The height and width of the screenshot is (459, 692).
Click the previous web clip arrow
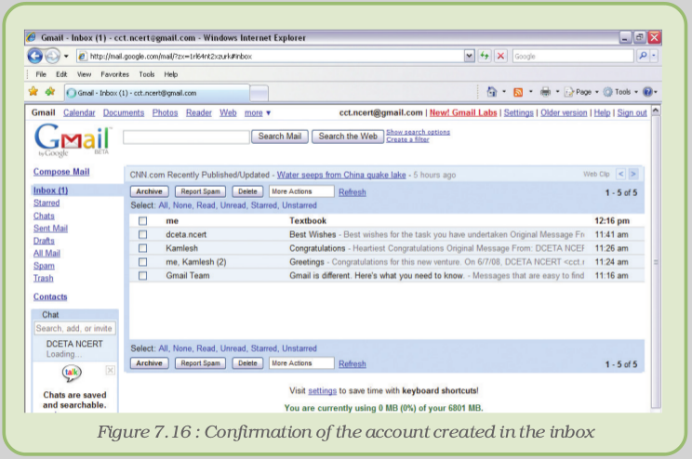coord(621,174)
